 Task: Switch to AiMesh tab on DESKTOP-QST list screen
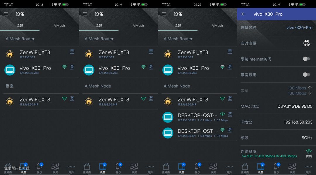(x=217, y=25)
